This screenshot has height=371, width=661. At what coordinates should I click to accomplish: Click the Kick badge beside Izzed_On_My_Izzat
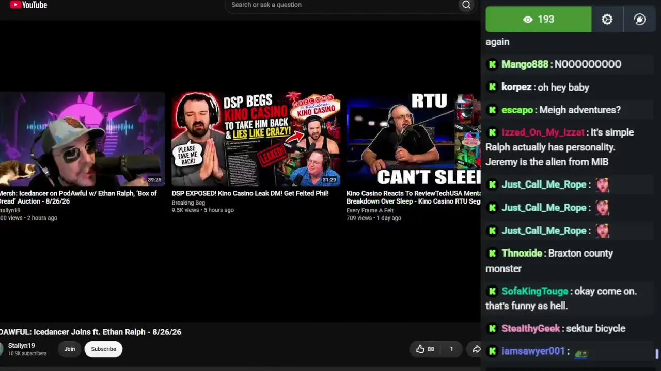(492, 132)
